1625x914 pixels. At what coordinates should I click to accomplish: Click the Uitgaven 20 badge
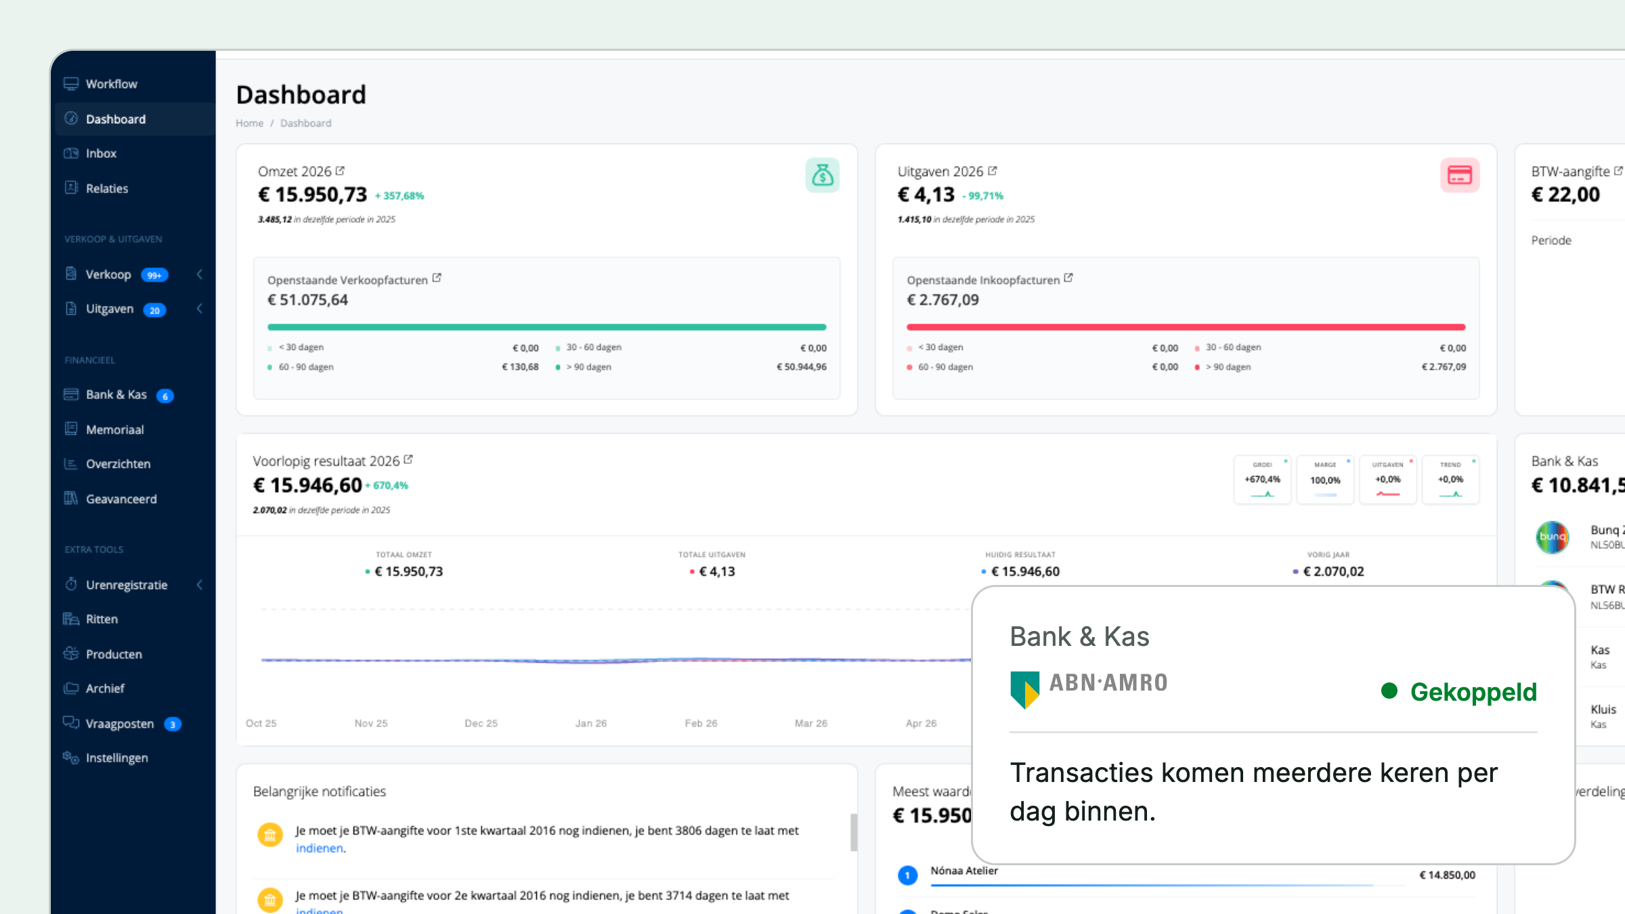coord(155,310)
